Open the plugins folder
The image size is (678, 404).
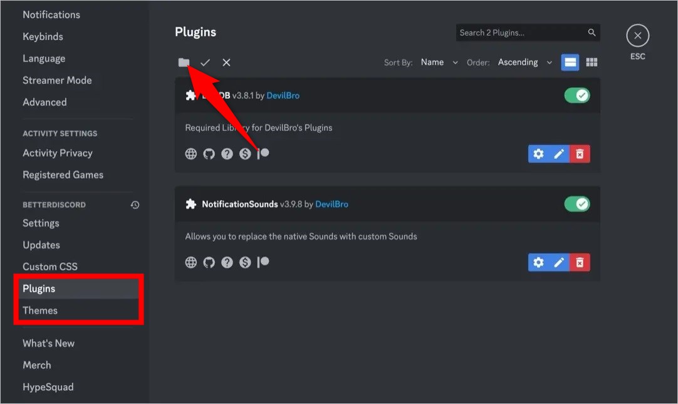pyautogui.click(x=183, y=63)
